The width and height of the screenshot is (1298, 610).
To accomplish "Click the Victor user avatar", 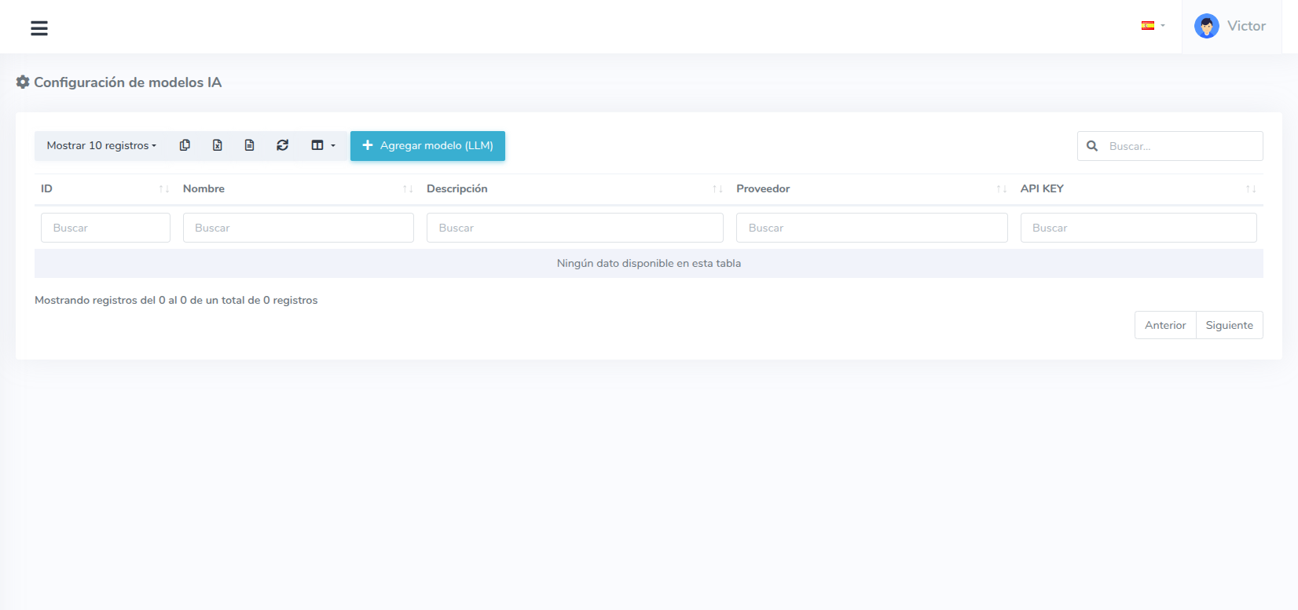I will [x=1206, y=26].
